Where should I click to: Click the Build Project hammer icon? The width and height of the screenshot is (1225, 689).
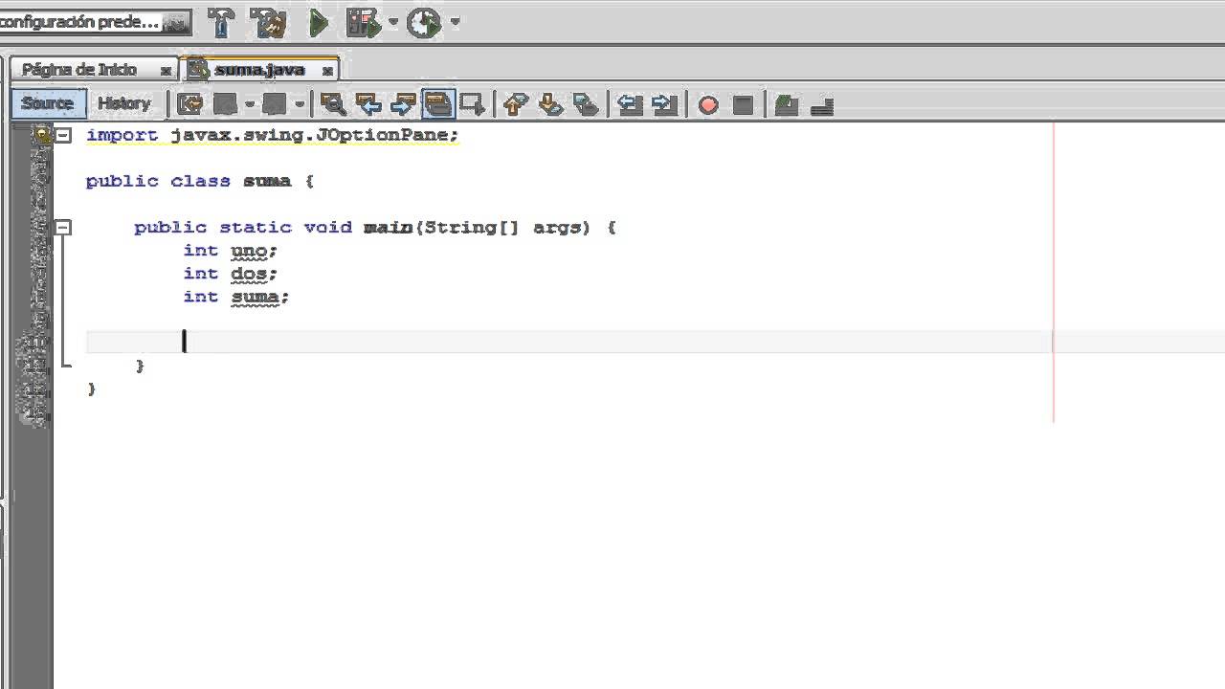(x=221, y=22)
